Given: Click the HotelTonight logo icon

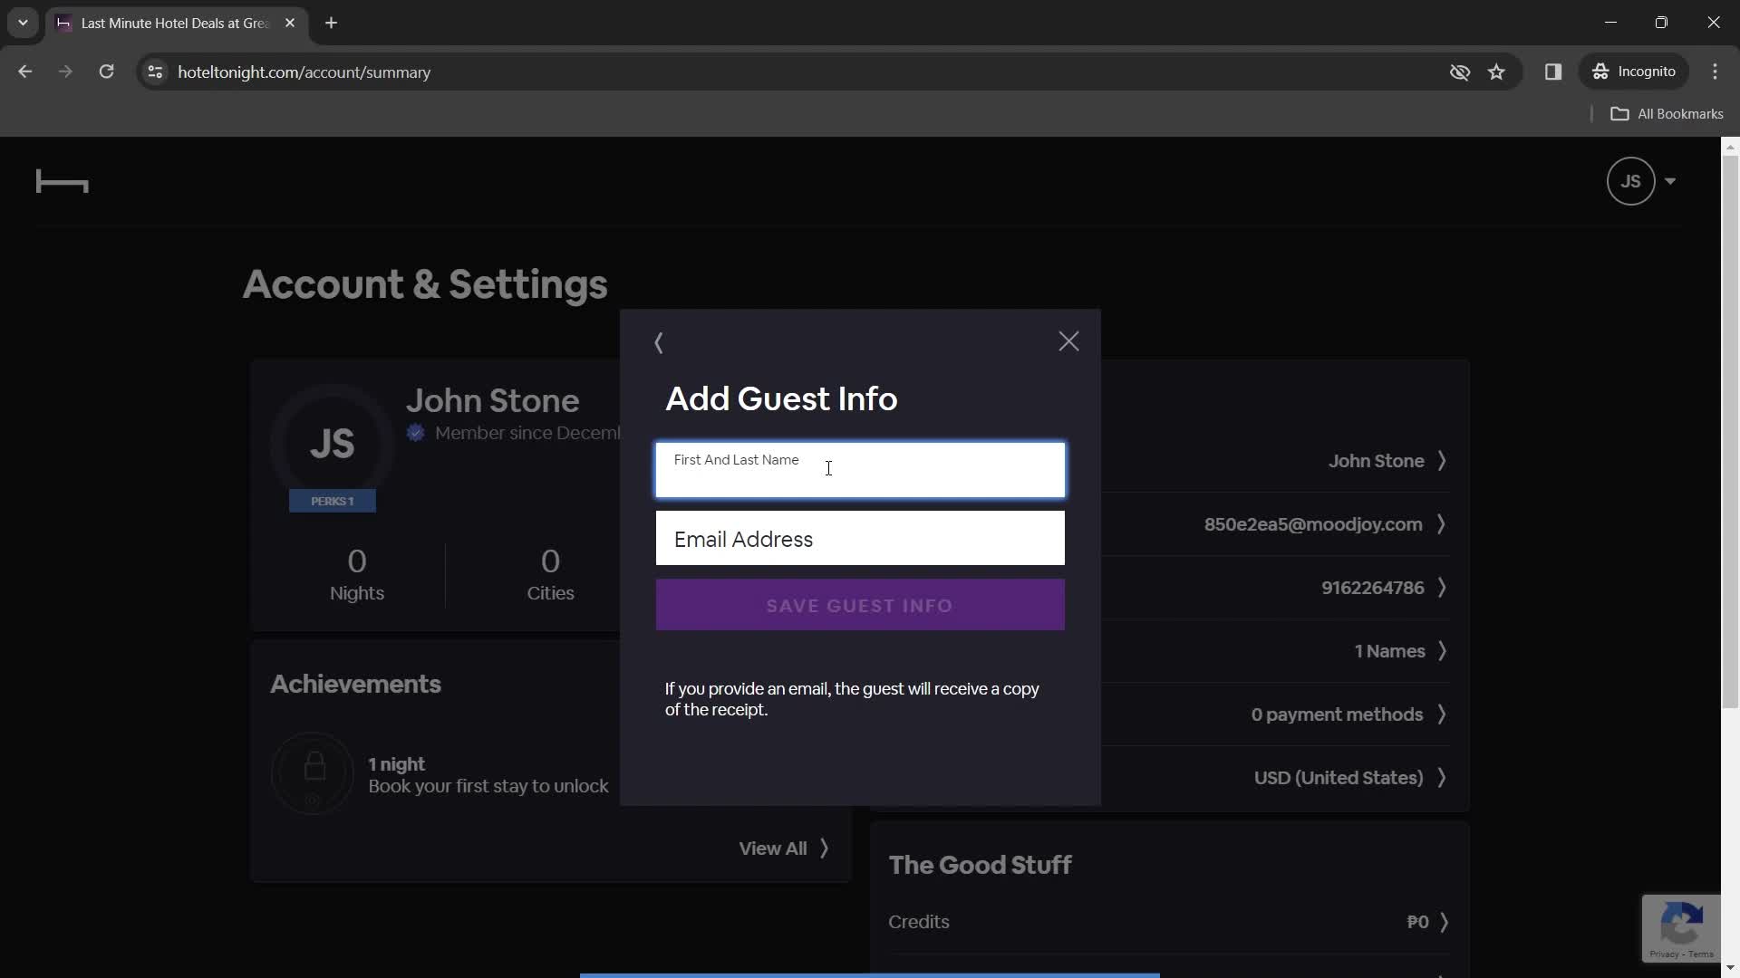Looking at the screenshot, I should point(63,179).
